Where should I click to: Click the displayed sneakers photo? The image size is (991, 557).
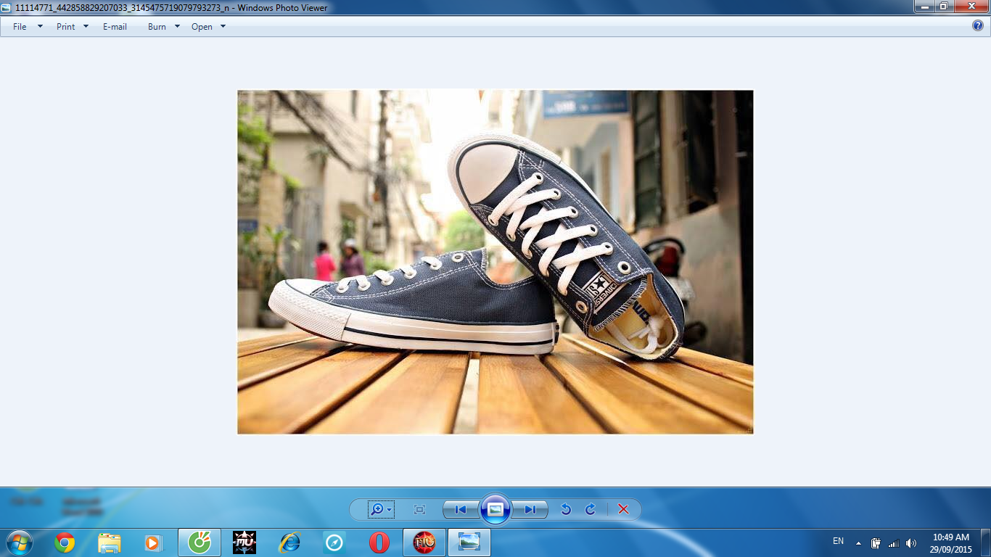[495, 262]
